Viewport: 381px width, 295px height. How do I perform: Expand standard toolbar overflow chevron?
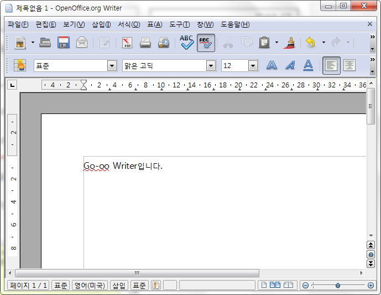(372, 37)
